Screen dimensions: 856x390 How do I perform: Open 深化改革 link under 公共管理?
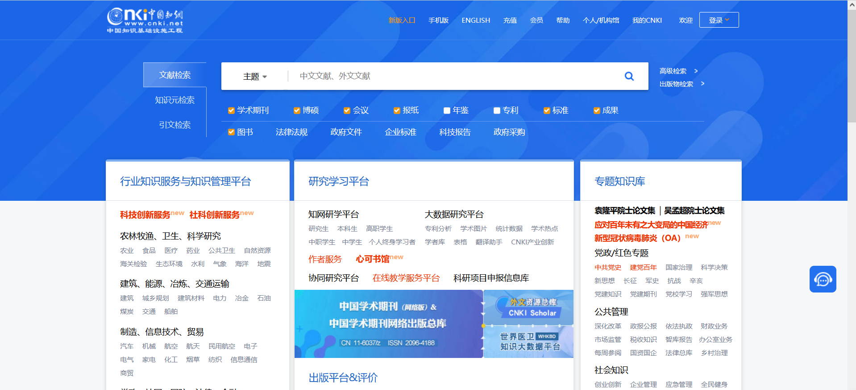[607, 326]
